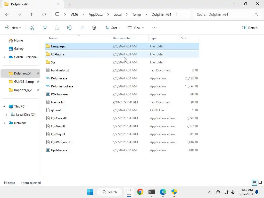Close the Dolphin-x64 tab

(59, 4)
